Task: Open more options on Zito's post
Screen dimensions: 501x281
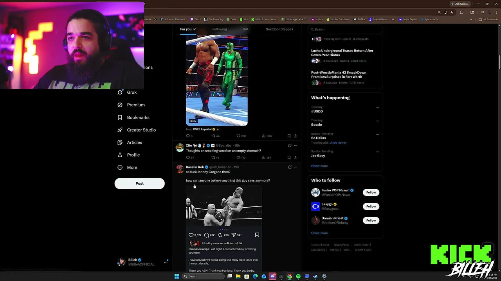Action: (296, 146)
